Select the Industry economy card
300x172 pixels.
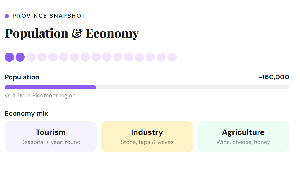(x=147, y=137)
